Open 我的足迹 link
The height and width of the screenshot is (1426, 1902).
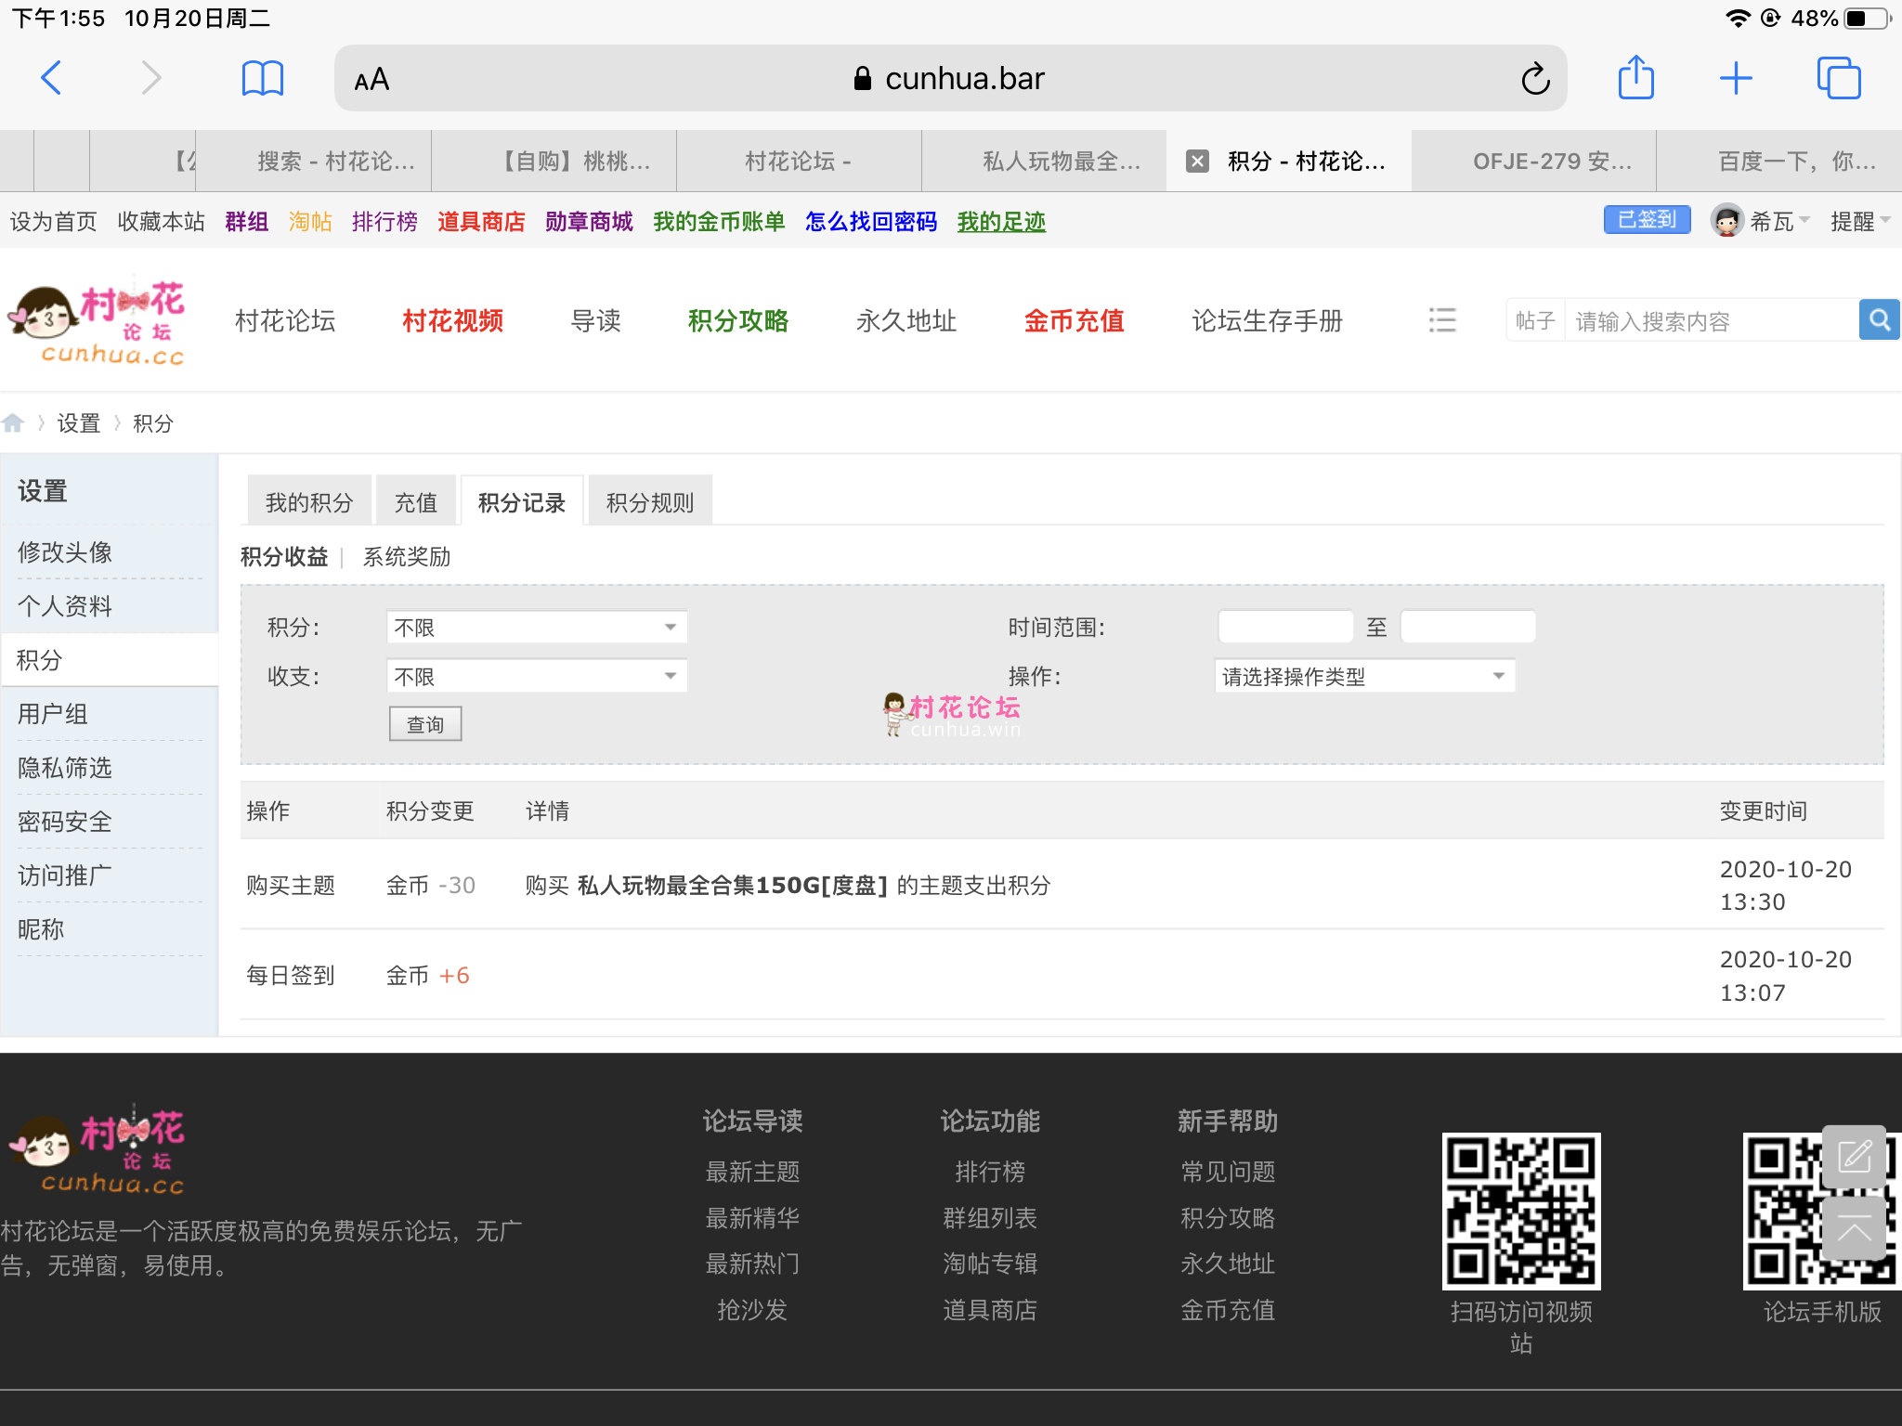pyautogui.click(x=1001, y=222)
